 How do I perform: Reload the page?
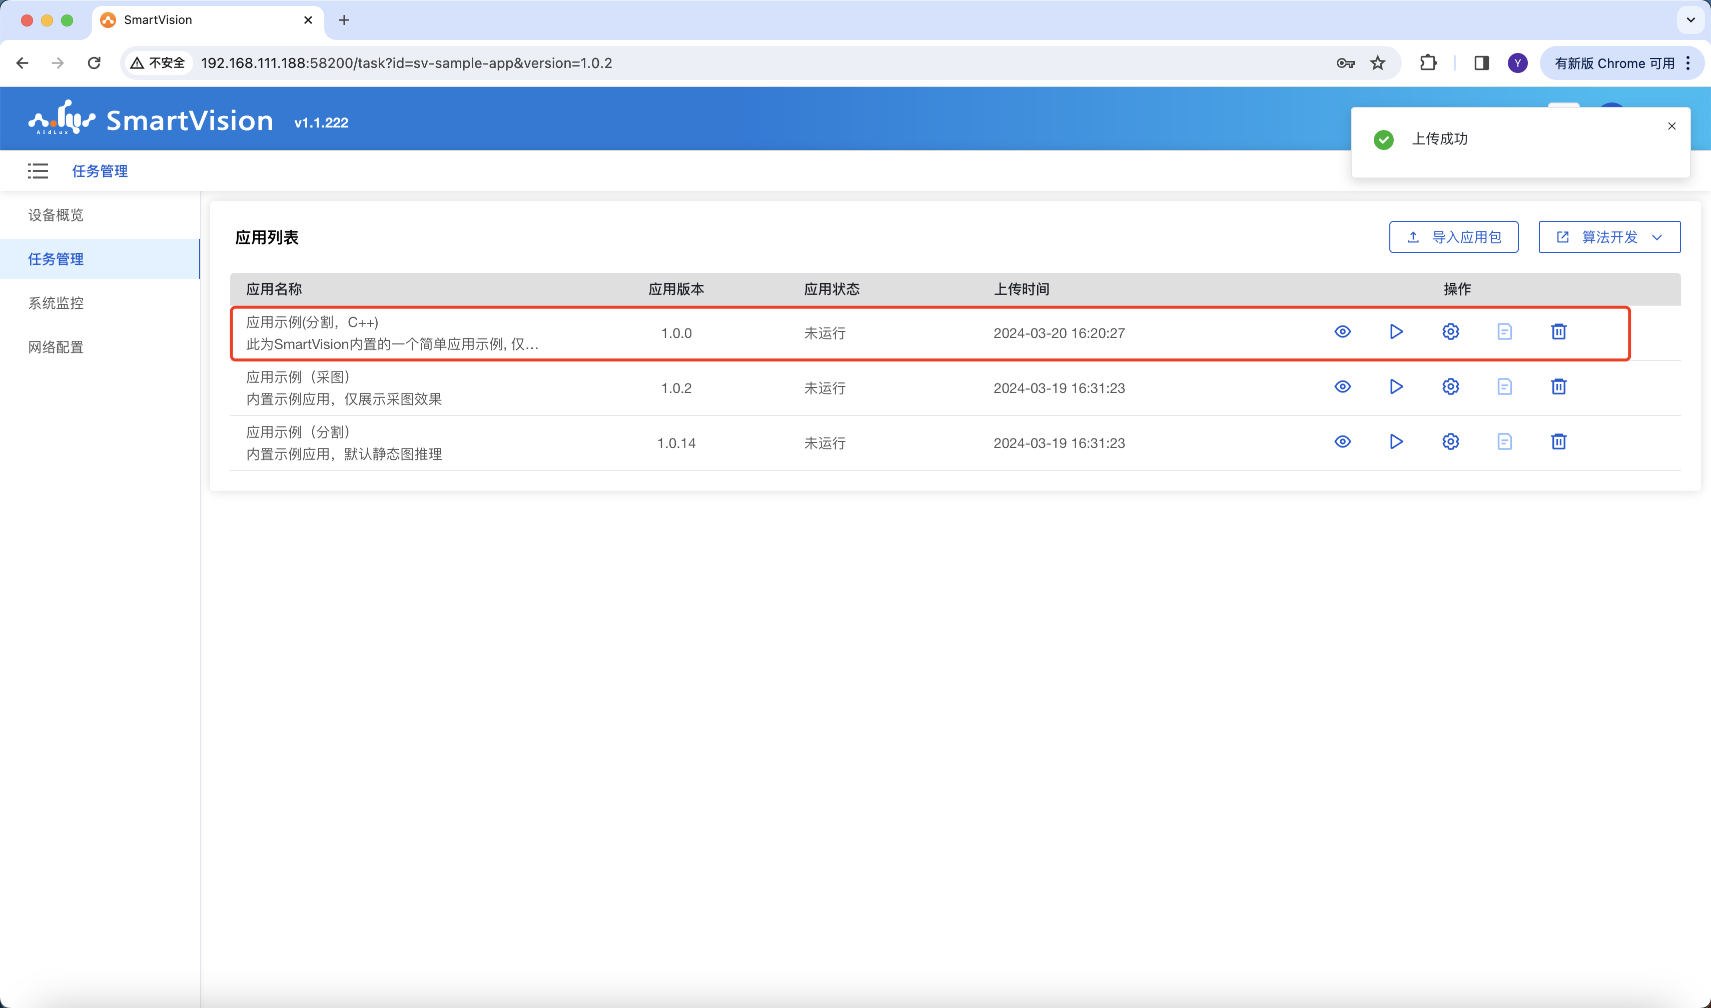95,63
